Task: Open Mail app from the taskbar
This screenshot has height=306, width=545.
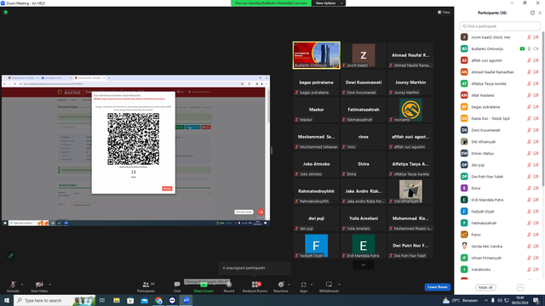Action: pos(144,300)
